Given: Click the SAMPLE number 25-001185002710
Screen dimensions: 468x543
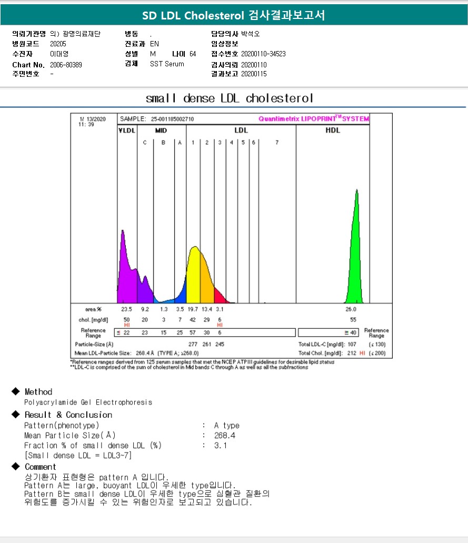Looking at the screenshot, I should coord(172,119).
